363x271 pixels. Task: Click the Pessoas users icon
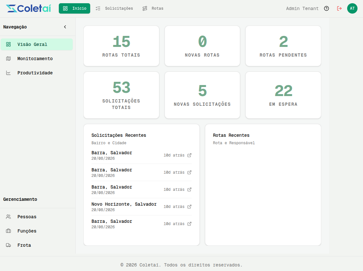8,217
